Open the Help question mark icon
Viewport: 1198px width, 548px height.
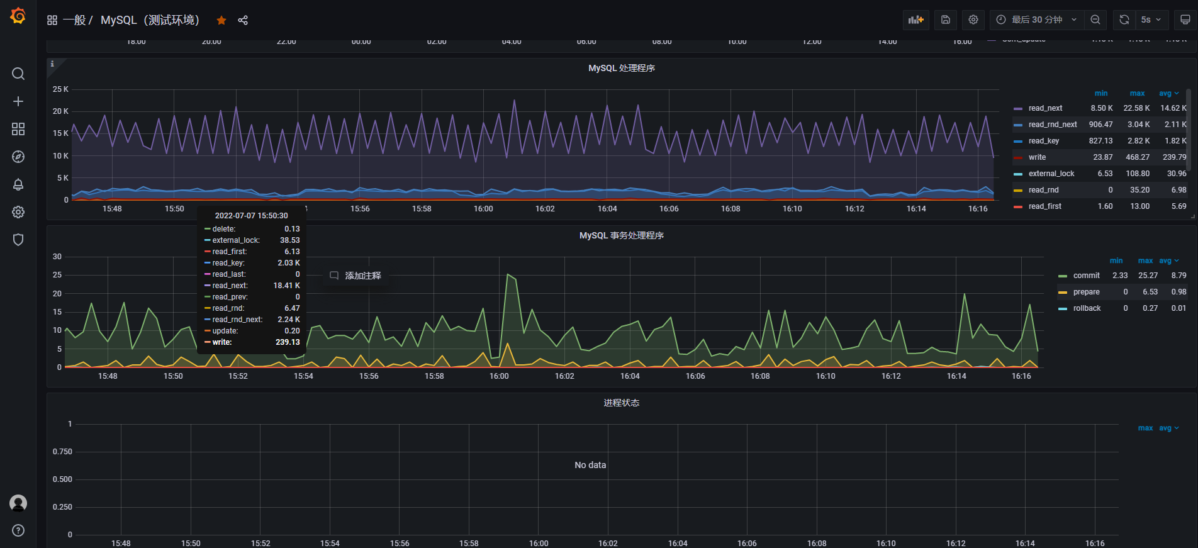18,530
